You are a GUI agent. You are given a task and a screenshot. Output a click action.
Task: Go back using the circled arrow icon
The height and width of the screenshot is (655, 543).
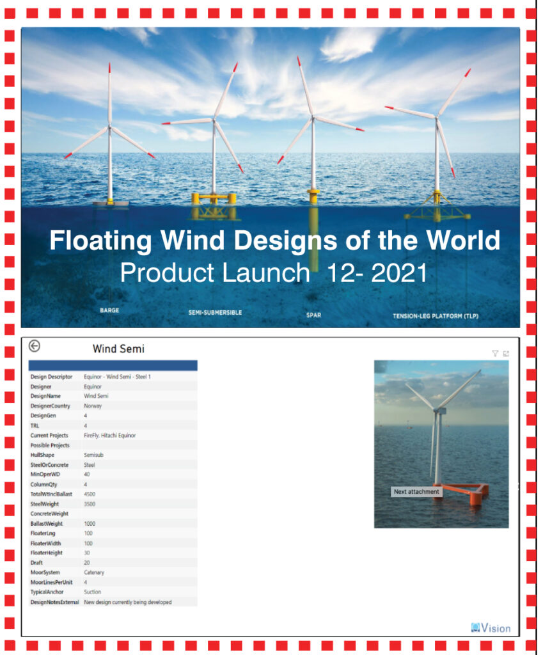[x=35, y=346]
